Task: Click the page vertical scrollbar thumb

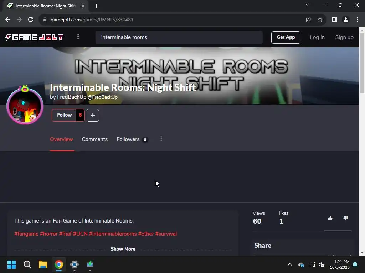Action: click(362, 63)
